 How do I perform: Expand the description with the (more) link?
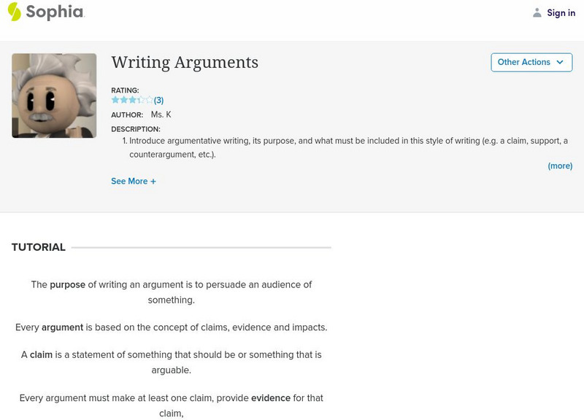[560, 166]
